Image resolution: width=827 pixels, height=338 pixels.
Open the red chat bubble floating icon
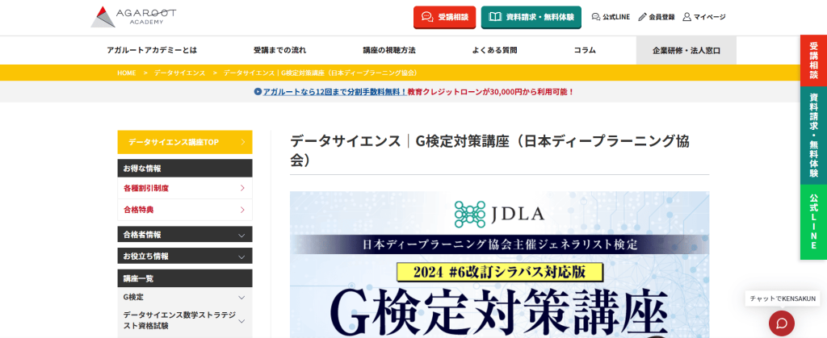pos(782,323)
